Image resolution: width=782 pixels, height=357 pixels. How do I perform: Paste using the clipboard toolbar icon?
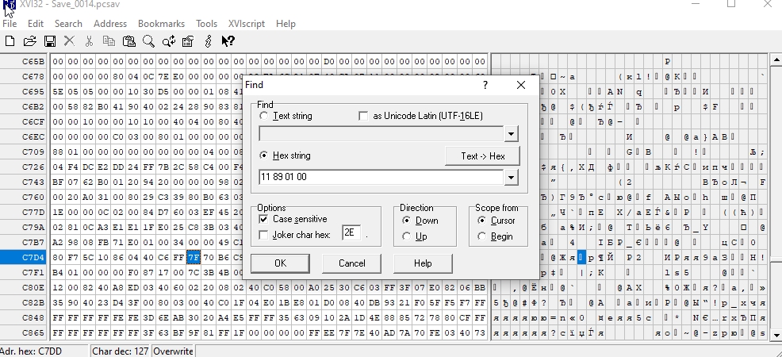128,41
